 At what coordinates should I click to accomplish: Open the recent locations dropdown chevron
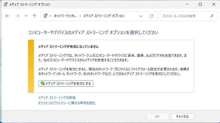click(26, 16)
